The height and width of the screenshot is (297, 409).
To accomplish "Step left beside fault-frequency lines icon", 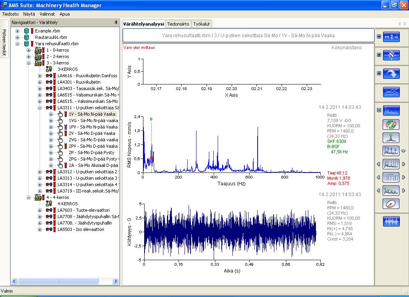I will 379,164.
